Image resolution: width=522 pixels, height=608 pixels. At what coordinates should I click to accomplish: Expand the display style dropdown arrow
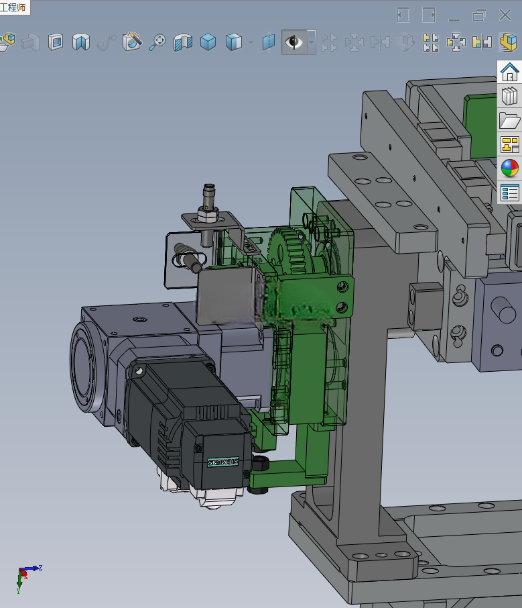251,42
